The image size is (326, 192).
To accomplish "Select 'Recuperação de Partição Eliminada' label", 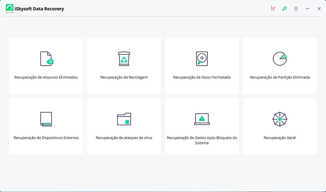I will coord(280,77).
